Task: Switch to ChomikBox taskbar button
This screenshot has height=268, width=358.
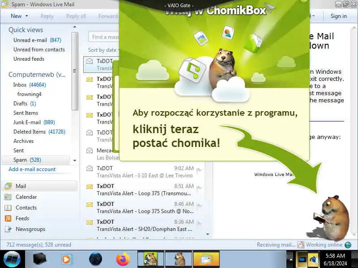Action: tap(151, 259)
